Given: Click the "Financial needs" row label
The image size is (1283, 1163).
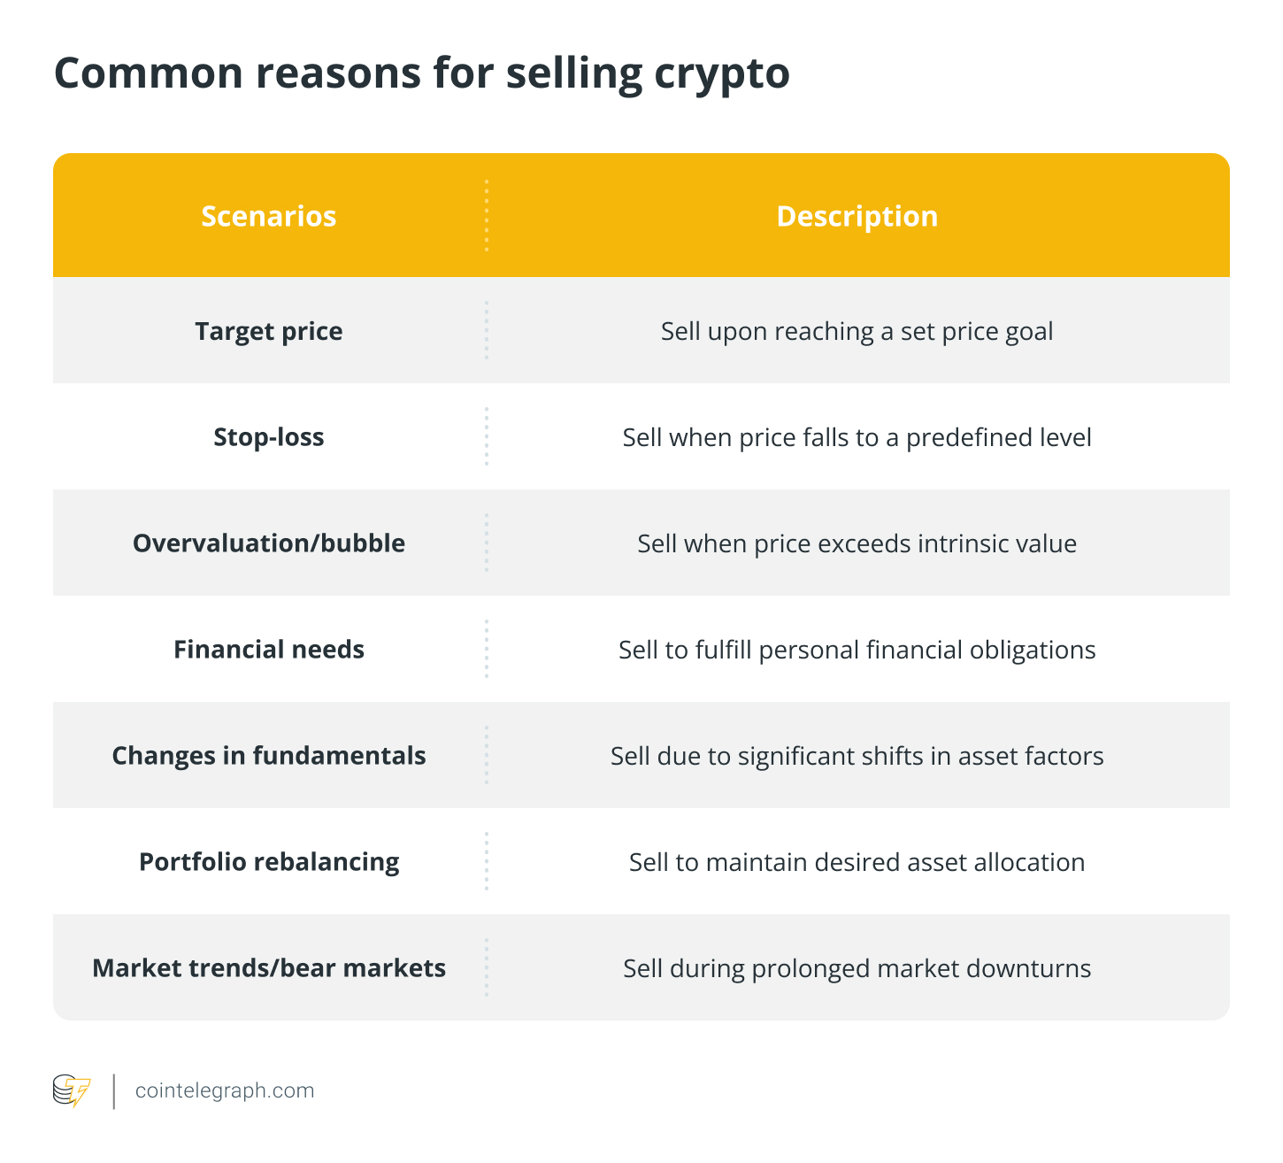Looking at the screenshot, I should 269,650.
